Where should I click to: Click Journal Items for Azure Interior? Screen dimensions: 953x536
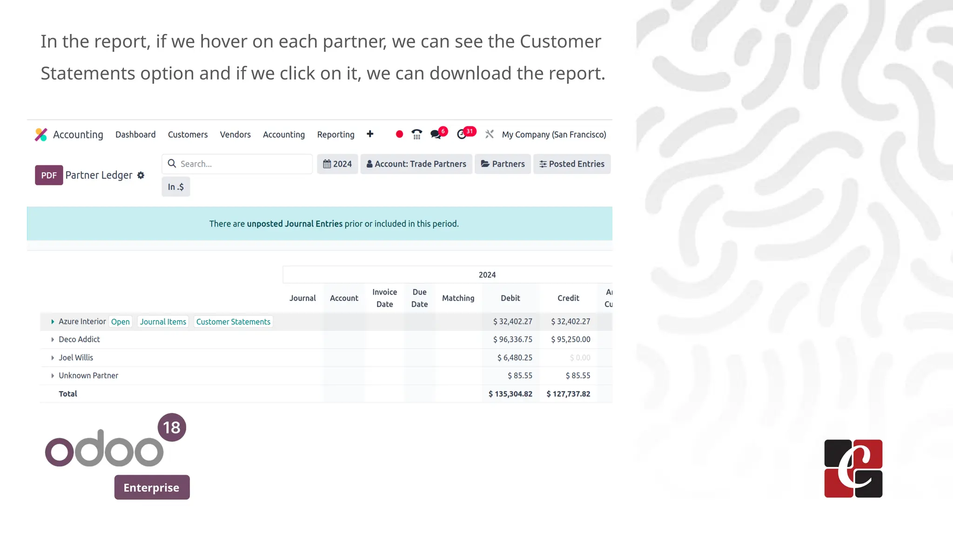tap(163, 322)
